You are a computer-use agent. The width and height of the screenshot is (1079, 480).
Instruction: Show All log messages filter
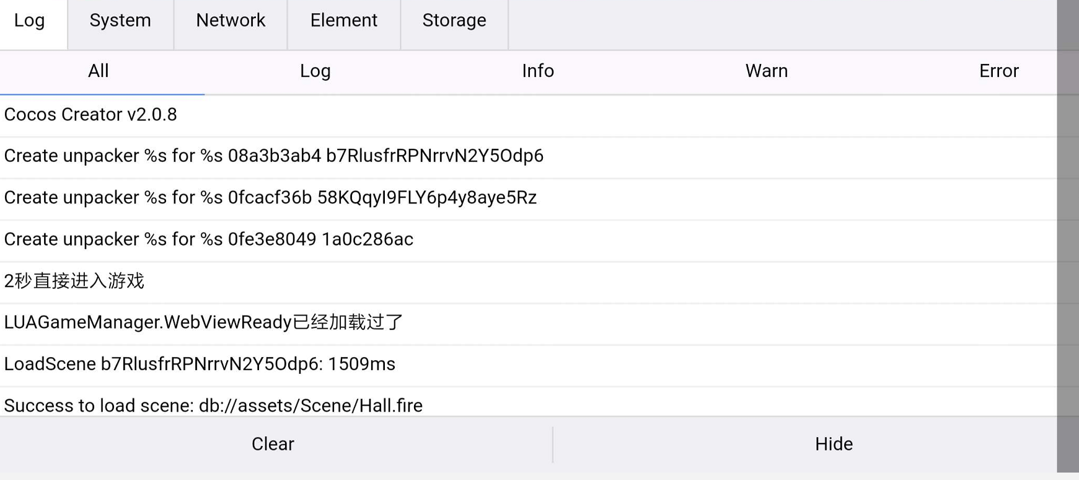(x=99, y=71)
